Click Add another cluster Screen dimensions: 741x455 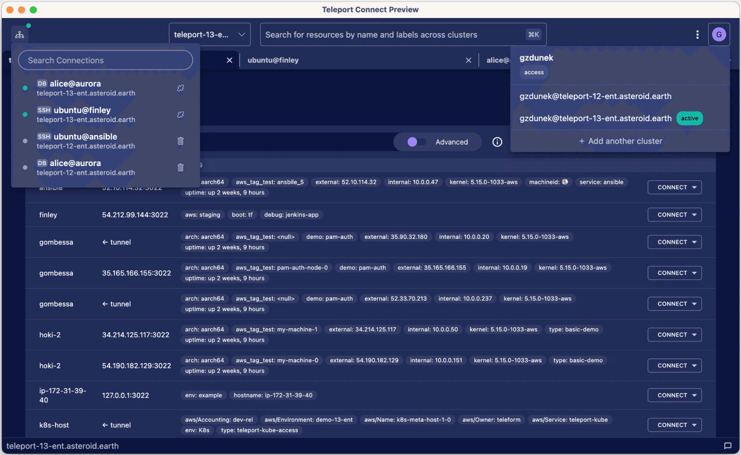point(621,141)
